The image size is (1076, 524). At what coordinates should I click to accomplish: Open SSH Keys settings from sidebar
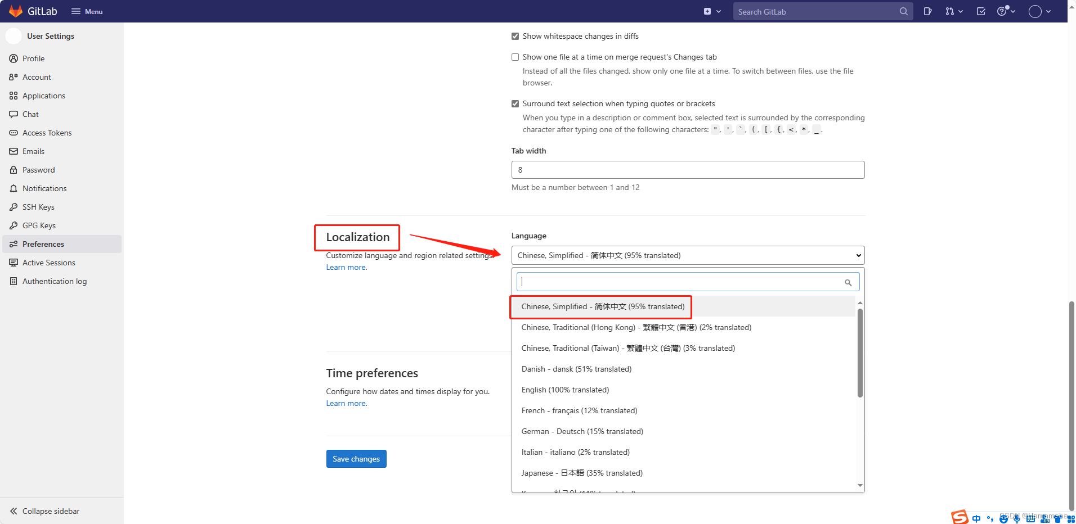pos(38,207)
